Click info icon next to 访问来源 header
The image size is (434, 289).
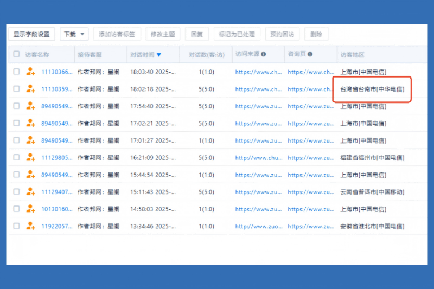point(264,54)
